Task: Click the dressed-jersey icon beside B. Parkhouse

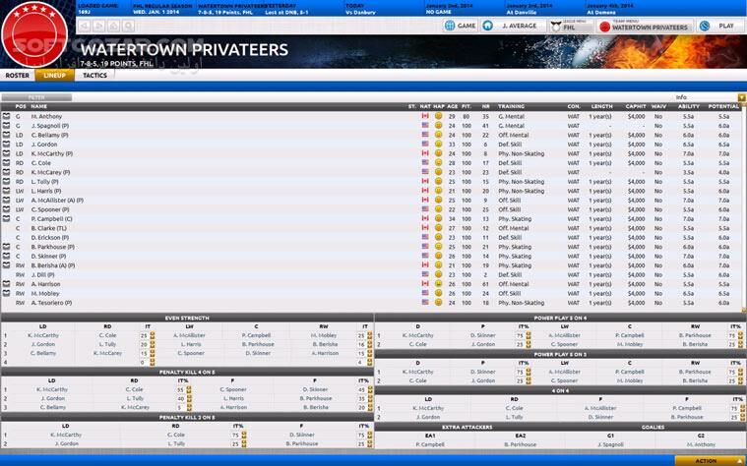Action: click(6, 247)
